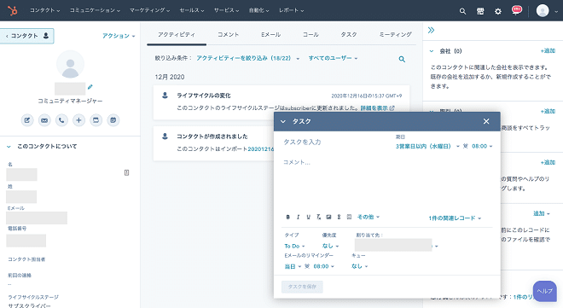This screenshot has width=563, height=308.
Task: Click the contact profile avatar image
Action: (x=70, y=64)
